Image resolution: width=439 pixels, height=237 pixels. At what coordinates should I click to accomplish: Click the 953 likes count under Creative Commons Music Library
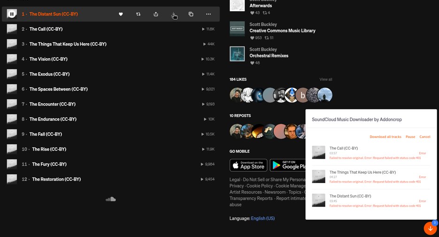(x=256, y=38)
